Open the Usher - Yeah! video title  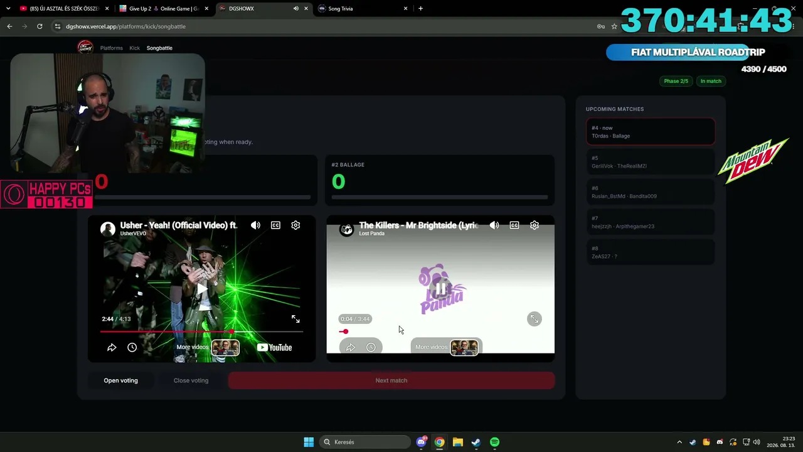tap(179, 225)
